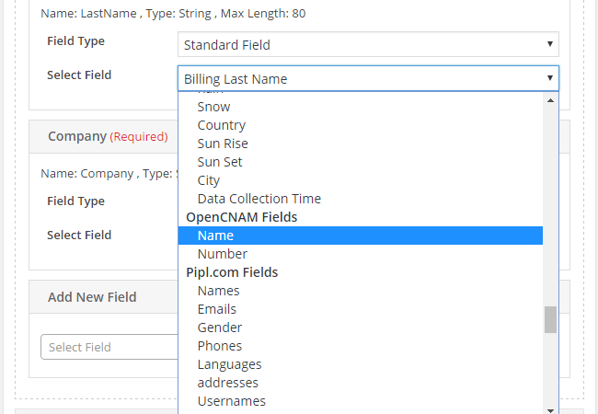Select 'Data Collection Time' option
This screenshot has height=414, width=598.
point(259,199)
